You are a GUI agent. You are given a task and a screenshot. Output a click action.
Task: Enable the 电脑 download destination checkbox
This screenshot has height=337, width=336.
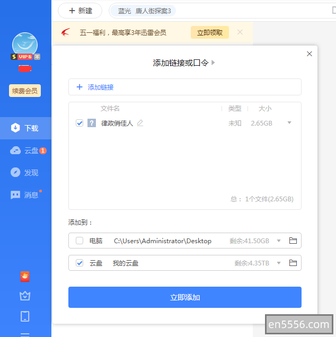79,241
